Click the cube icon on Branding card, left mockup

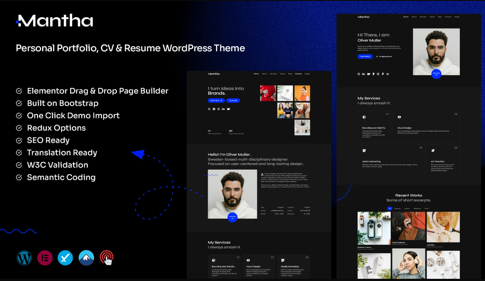tap(213, 260)
